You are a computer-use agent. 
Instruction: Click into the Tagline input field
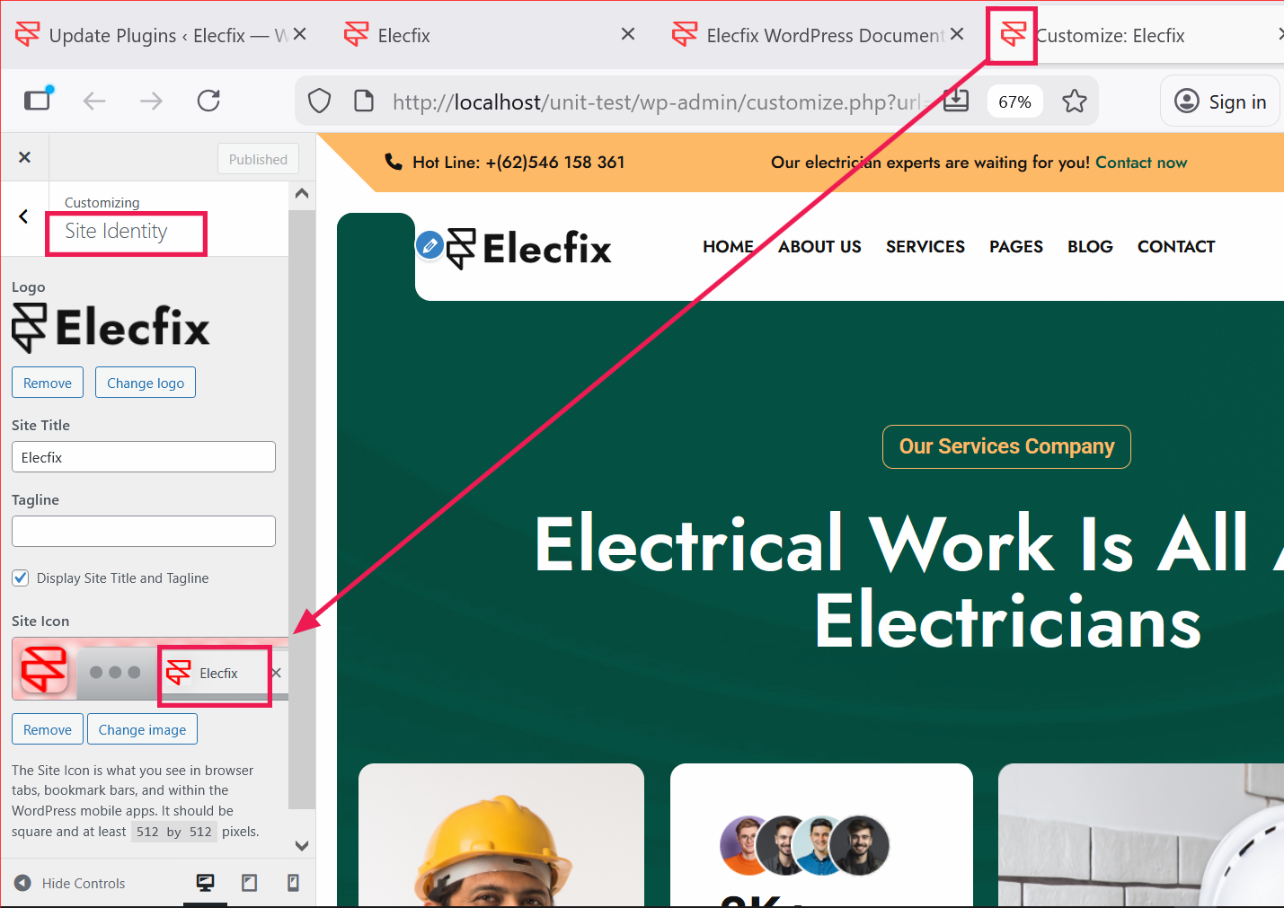coord(144,531)
